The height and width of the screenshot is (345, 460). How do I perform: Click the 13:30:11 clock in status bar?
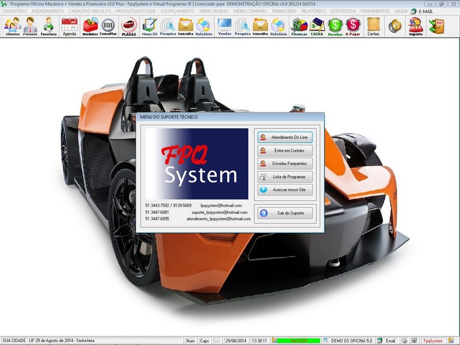259,340
